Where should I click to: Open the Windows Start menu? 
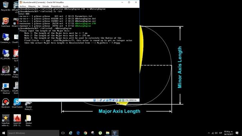click(x=3, y=133)
